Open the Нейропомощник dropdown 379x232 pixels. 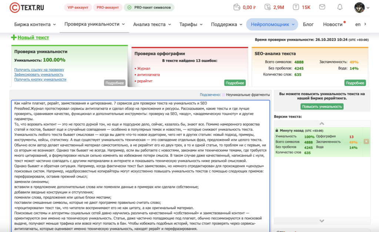272,24
